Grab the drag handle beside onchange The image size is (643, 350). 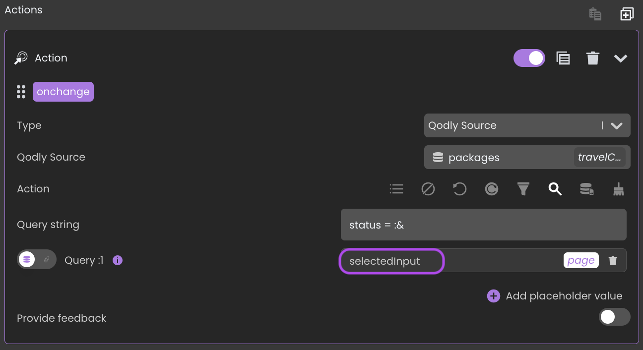coord(21,92)
